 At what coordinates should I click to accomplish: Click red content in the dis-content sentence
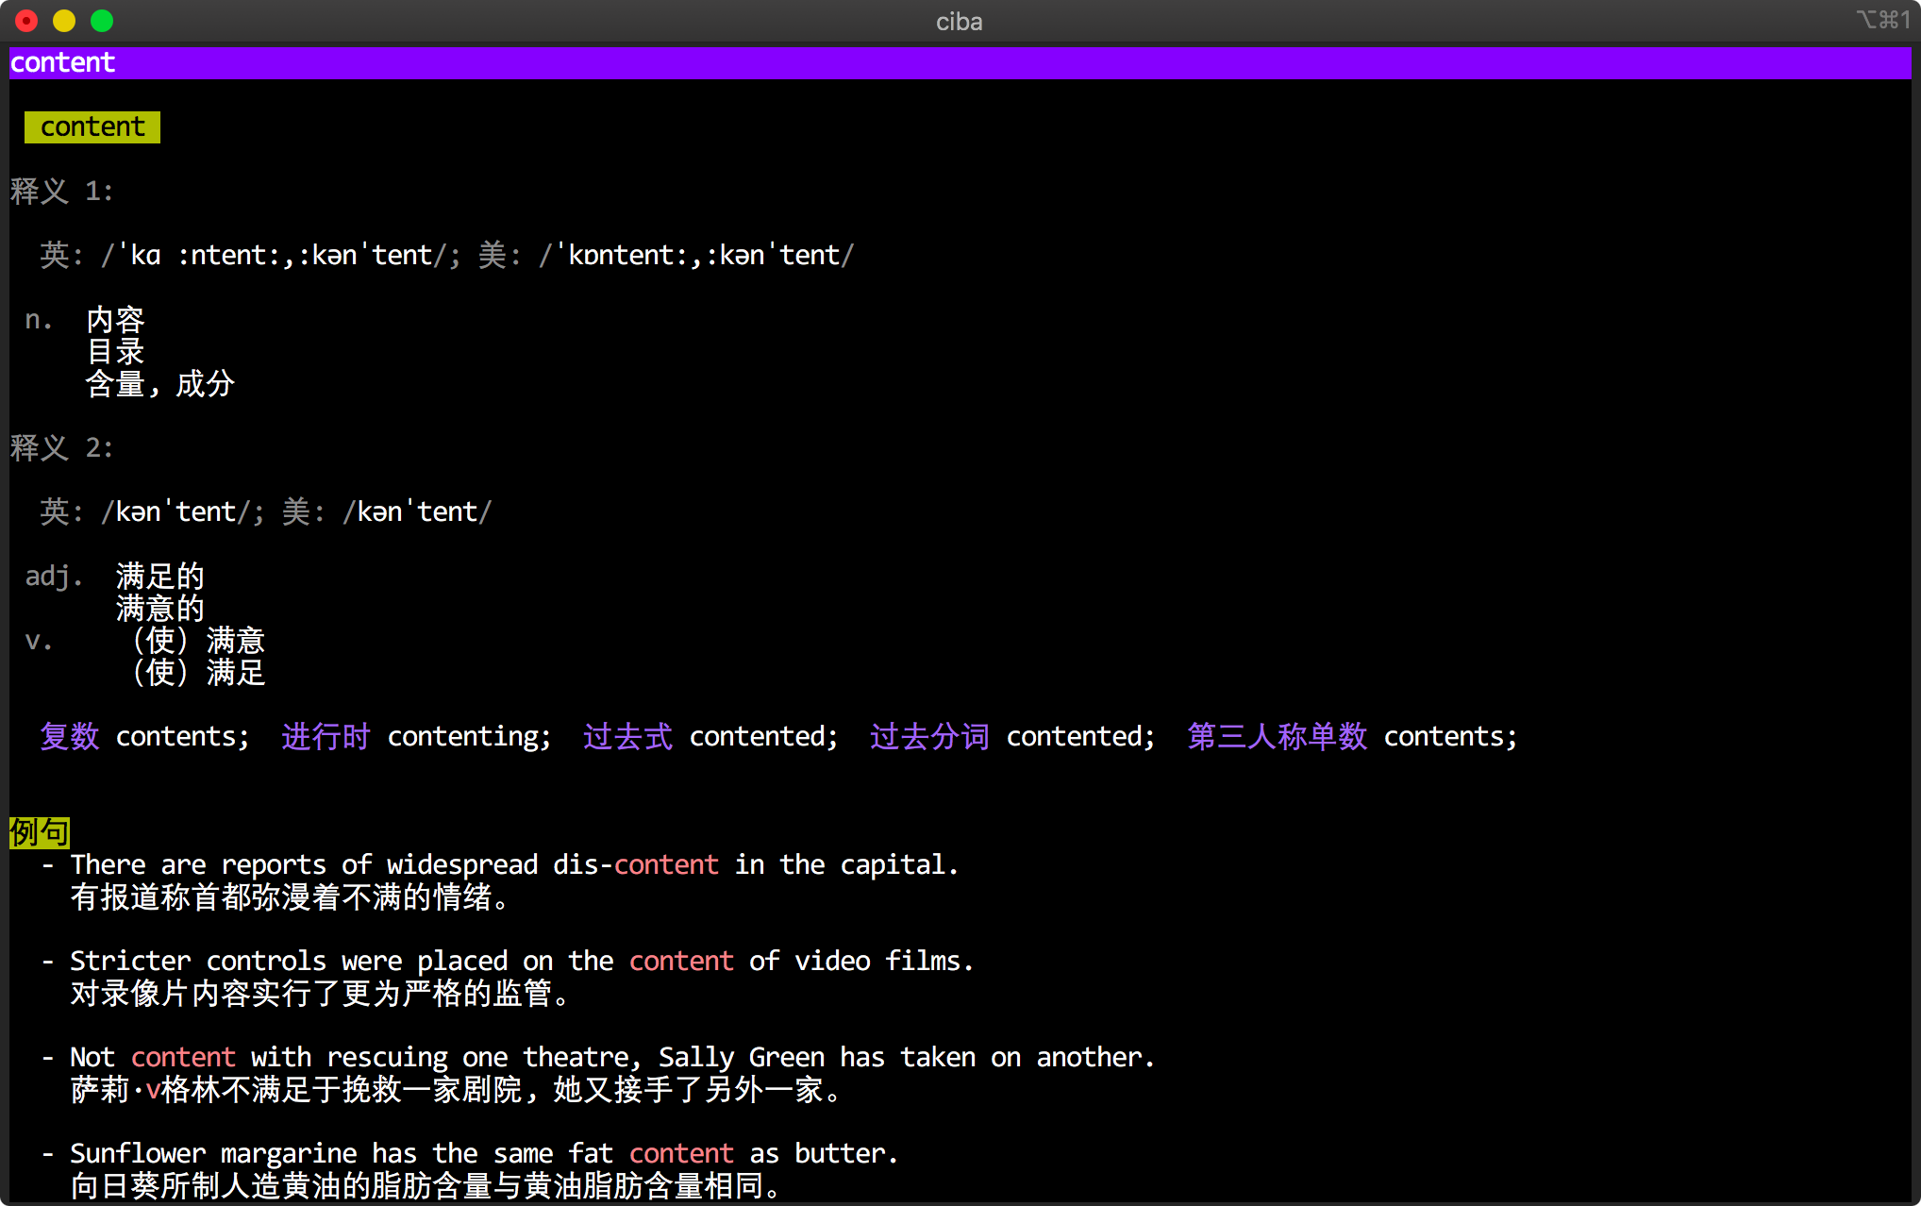666,865
